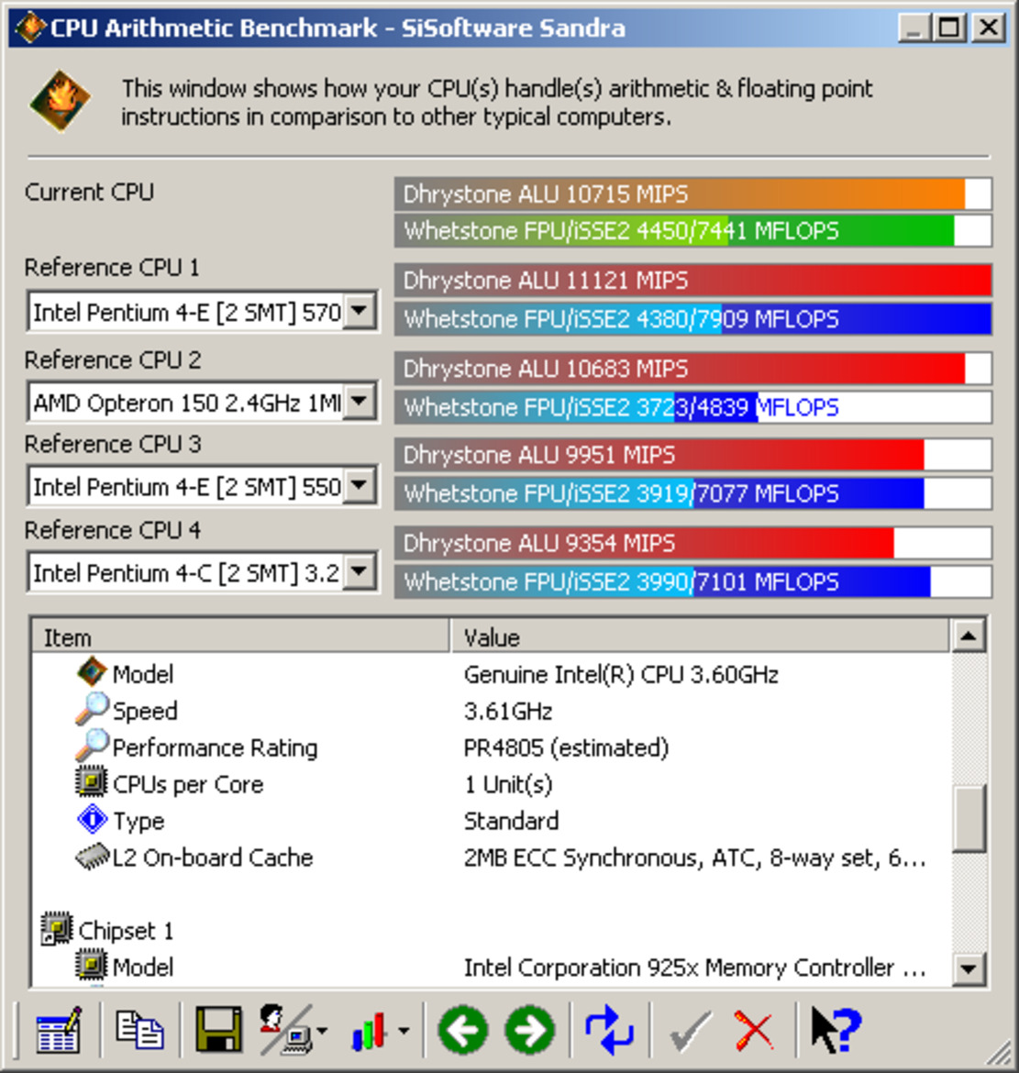Click the Item column header
1019x1073 pixels.
point(241,637)
